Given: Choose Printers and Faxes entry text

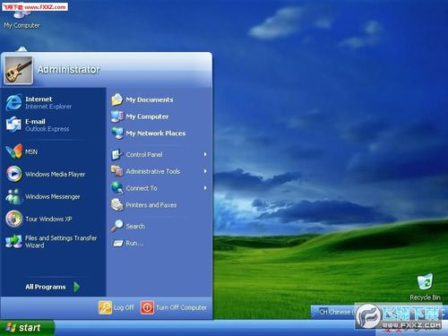Looking at the screenshot, I should tap(151, 205).
